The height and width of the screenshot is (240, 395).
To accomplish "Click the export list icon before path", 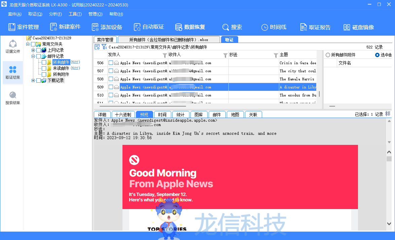I will pyautogui.click(x=97, y=47).
